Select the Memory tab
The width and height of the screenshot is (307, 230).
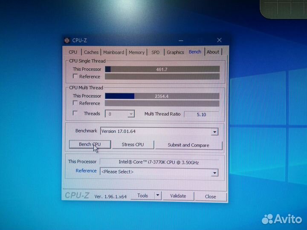point(136,52)
